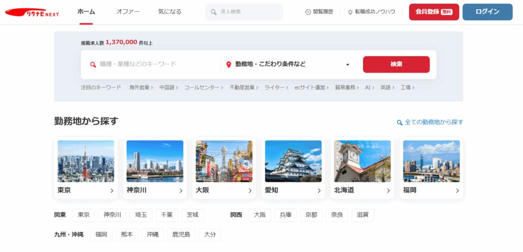The height and width of the screenshot is (252, 523).
Task: Expand the 勤務地・こだわり条件など dropdown
Action: click(347, 64)
